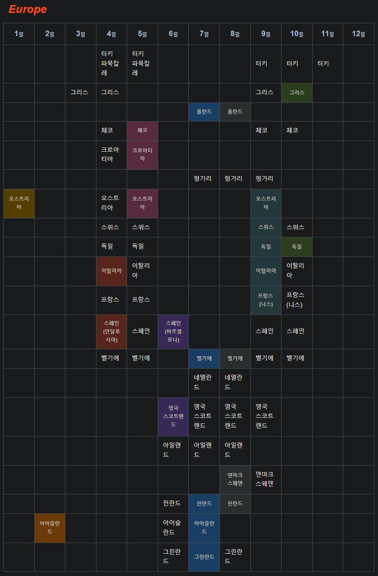
Task: Click 덴마크 스웨덴 in the 9월 column
Action: pos(264,479)
